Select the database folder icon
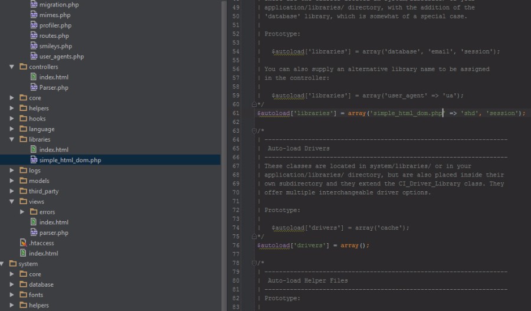 24,284
